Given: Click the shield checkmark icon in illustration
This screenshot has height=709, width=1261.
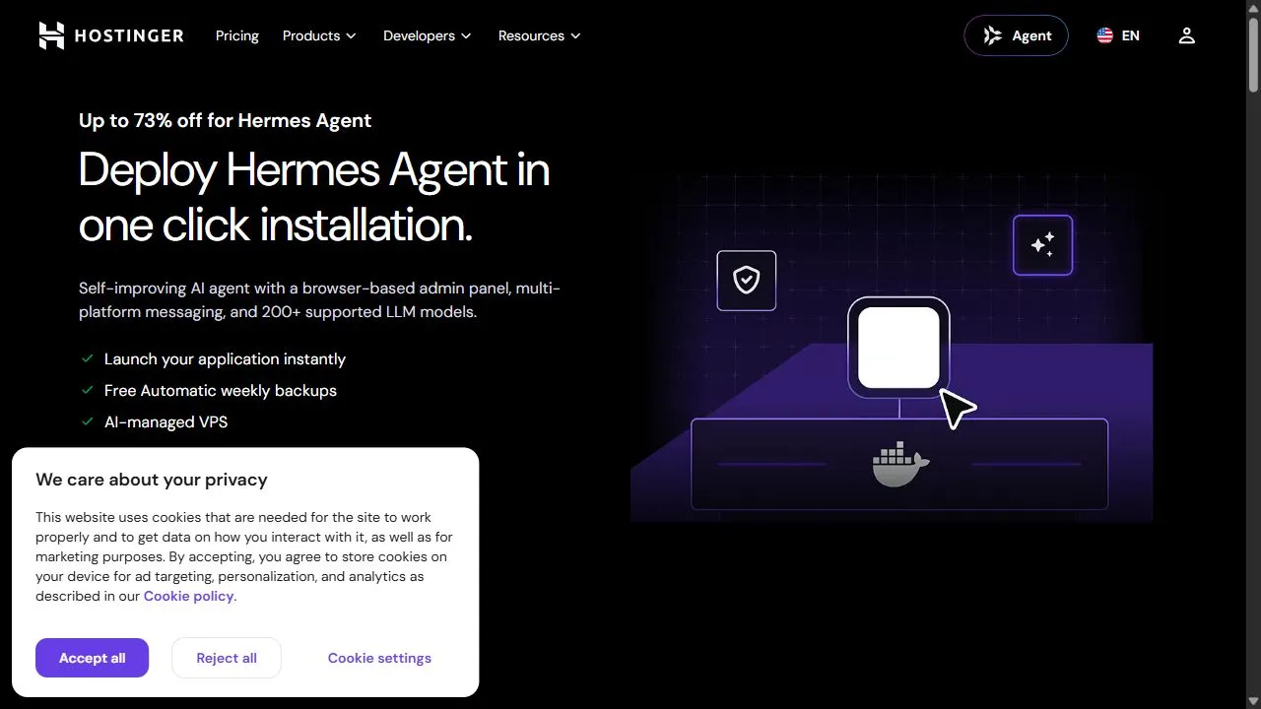Looking at the screenshot, I should (x=747, y=281).
